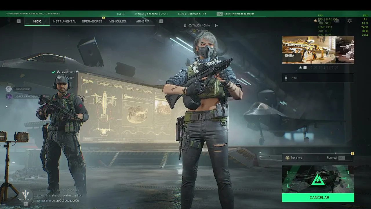Viewport: 371px width, 209px height.
Task: Open the settings gear icon
Action: click(x=350, y=21)
